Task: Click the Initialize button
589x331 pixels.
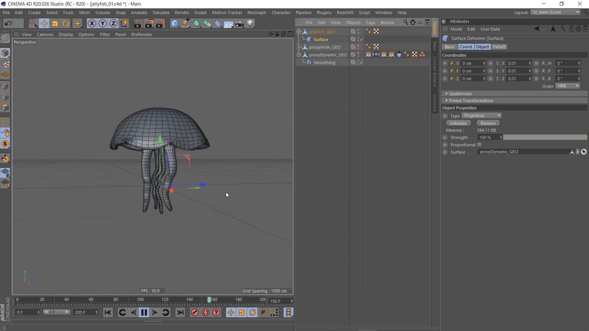Action: coord(458,123)
